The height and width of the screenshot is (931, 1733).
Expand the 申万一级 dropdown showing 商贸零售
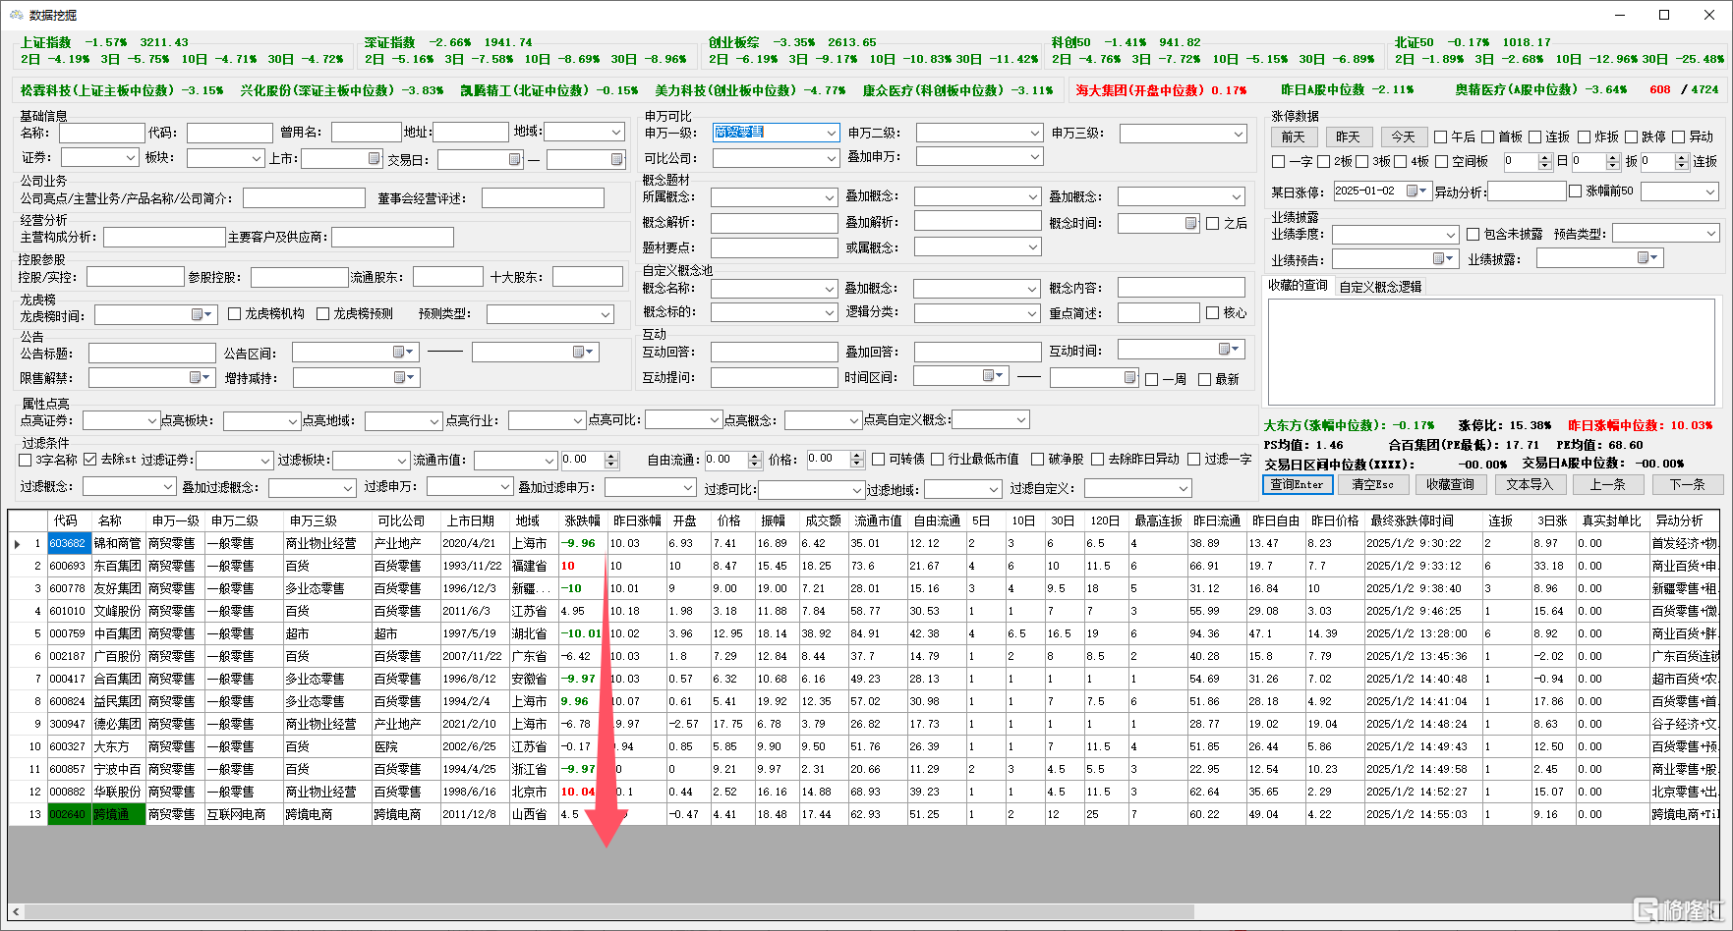pos(832,133)
